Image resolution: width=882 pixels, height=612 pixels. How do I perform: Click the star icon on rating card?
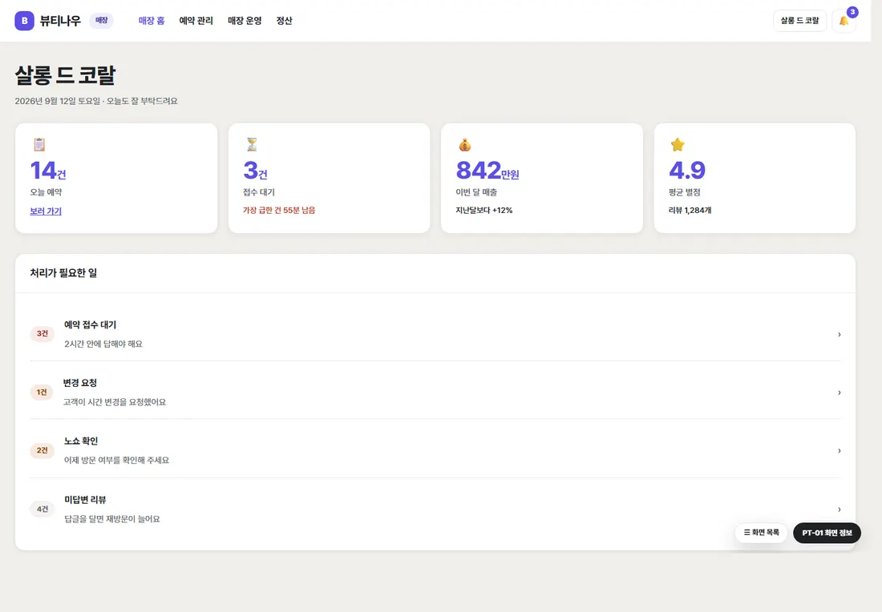click(x=678, y=144)
